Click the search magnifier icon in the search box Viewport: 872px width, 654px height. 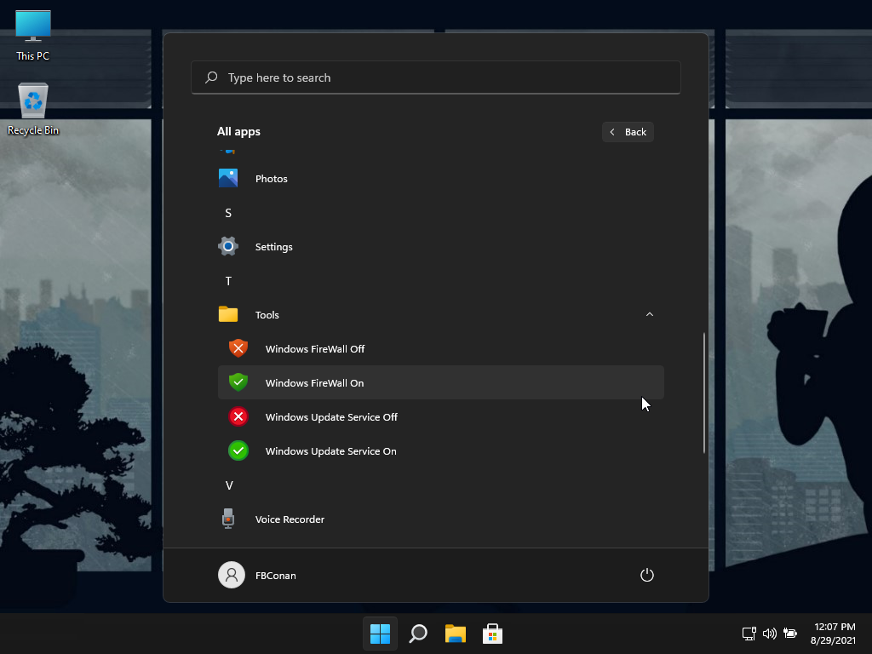click(211, 77)
